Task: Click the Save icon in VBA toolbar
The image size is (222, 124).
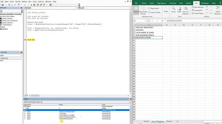Action: tap(2, 5)
